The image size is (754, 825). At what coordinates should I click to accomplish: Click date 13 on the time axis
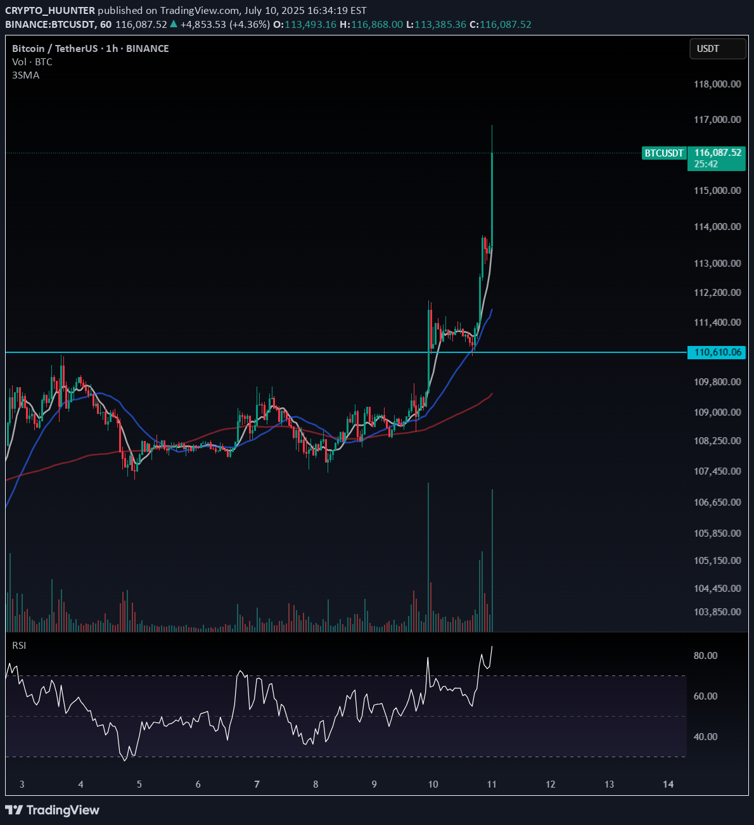pos(609,784)
